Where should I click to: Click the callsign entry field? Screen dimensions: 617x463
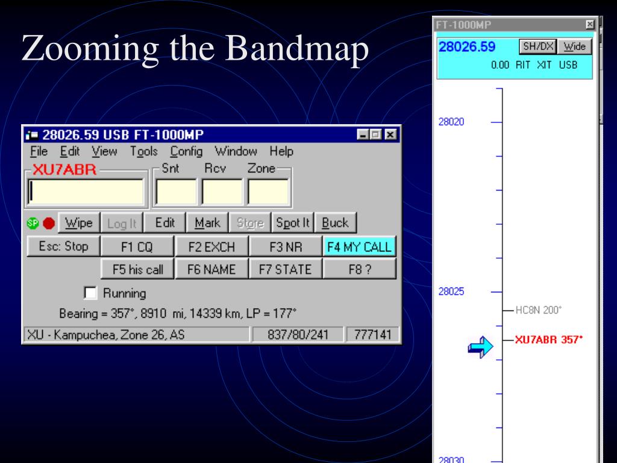86,192
